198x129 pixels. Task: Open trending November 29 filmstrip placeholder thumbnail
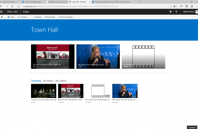click(x=98, y=91)
